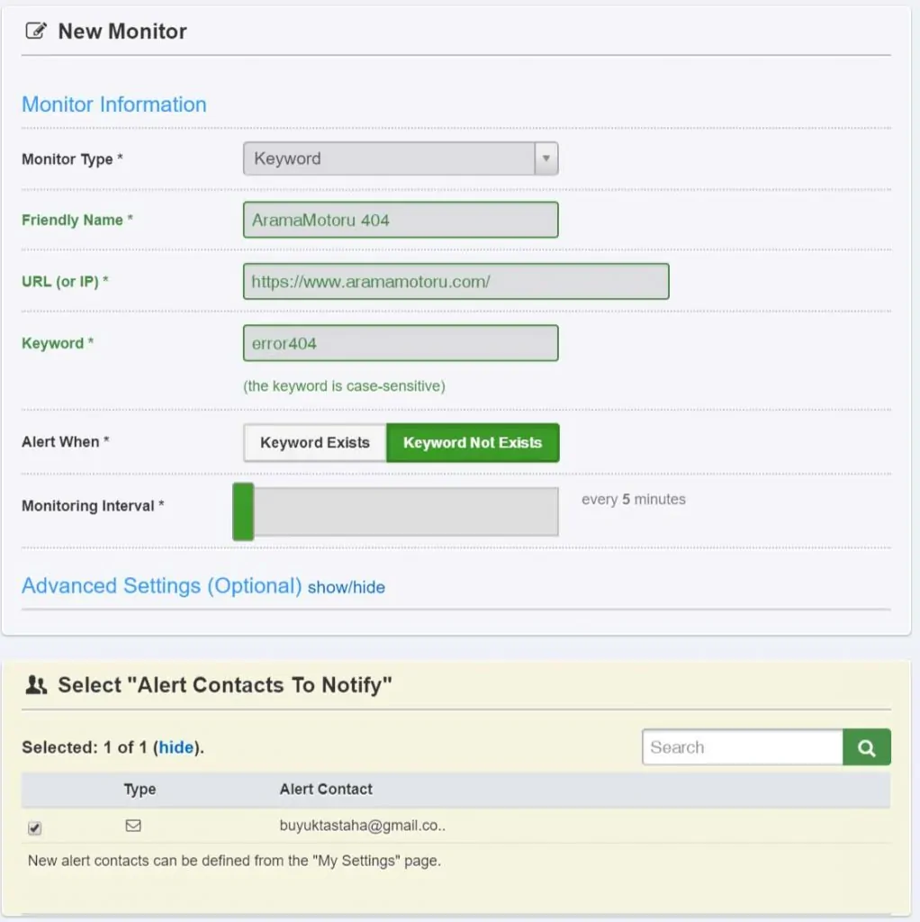Click the Monitoring Interval slider handle

coord(243,511)
